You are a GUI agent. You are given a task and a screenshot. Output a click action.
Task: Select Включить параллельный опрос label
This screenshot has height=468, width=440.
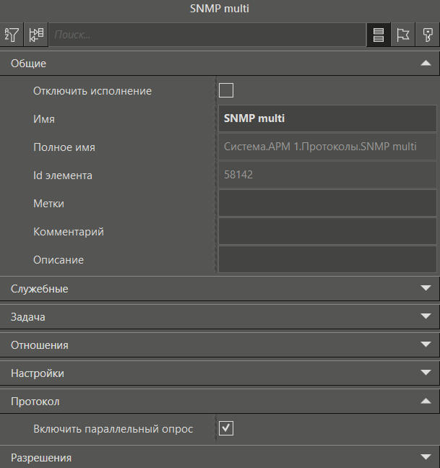point(113,429)
